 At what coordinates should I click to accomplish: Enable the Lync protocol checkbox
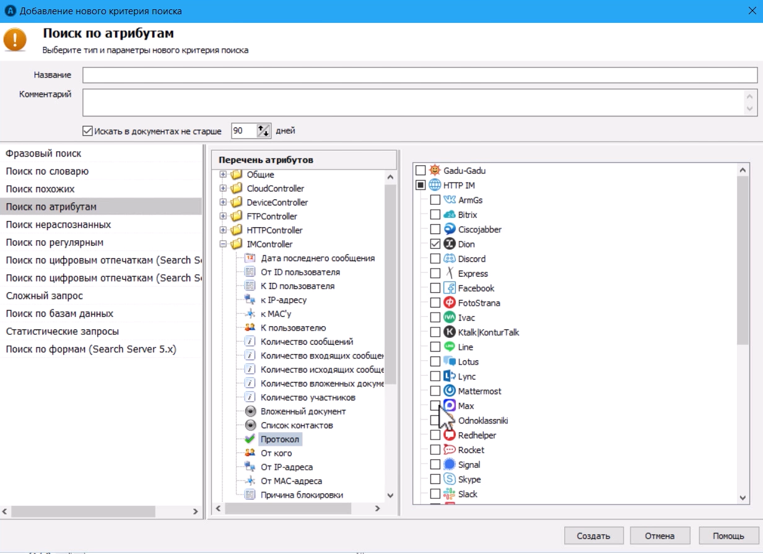click(435, 376)
